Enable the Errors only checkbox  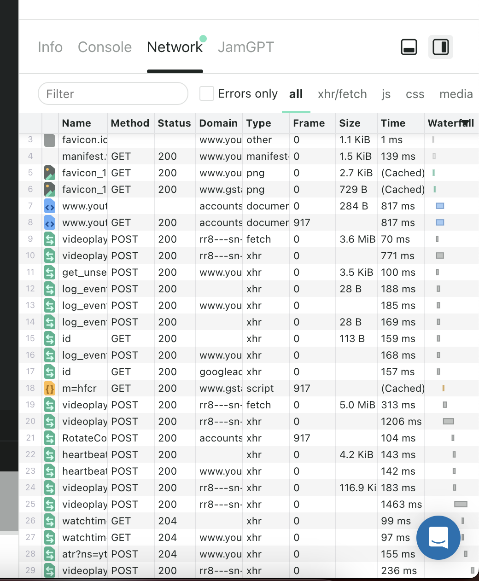pos(207,94)
